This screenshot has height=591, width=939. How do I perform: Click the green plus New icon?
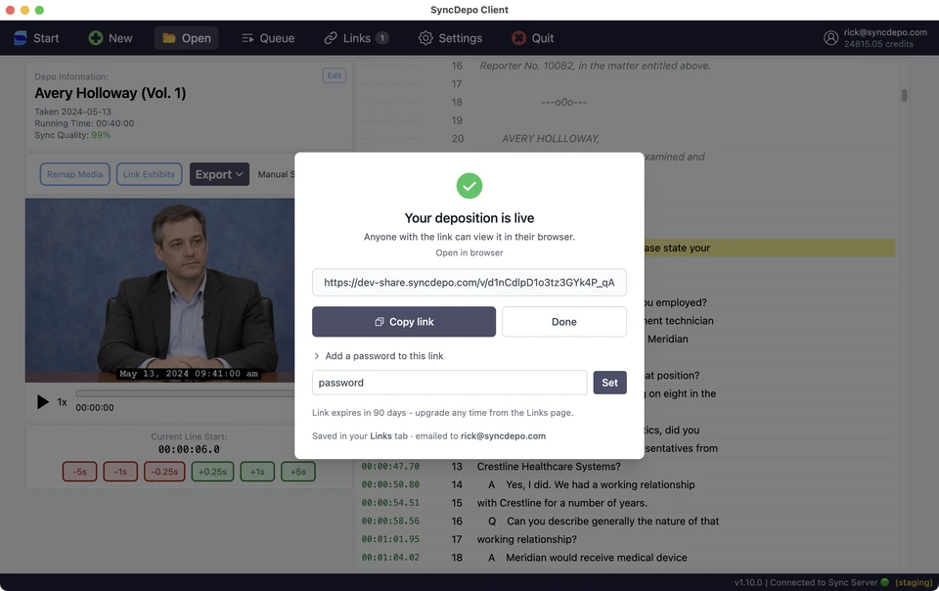(x=95, y=38)
